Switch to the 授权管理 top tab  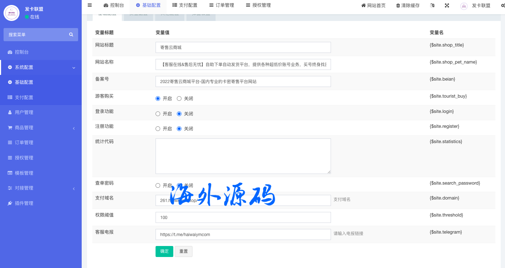point(258,5)
